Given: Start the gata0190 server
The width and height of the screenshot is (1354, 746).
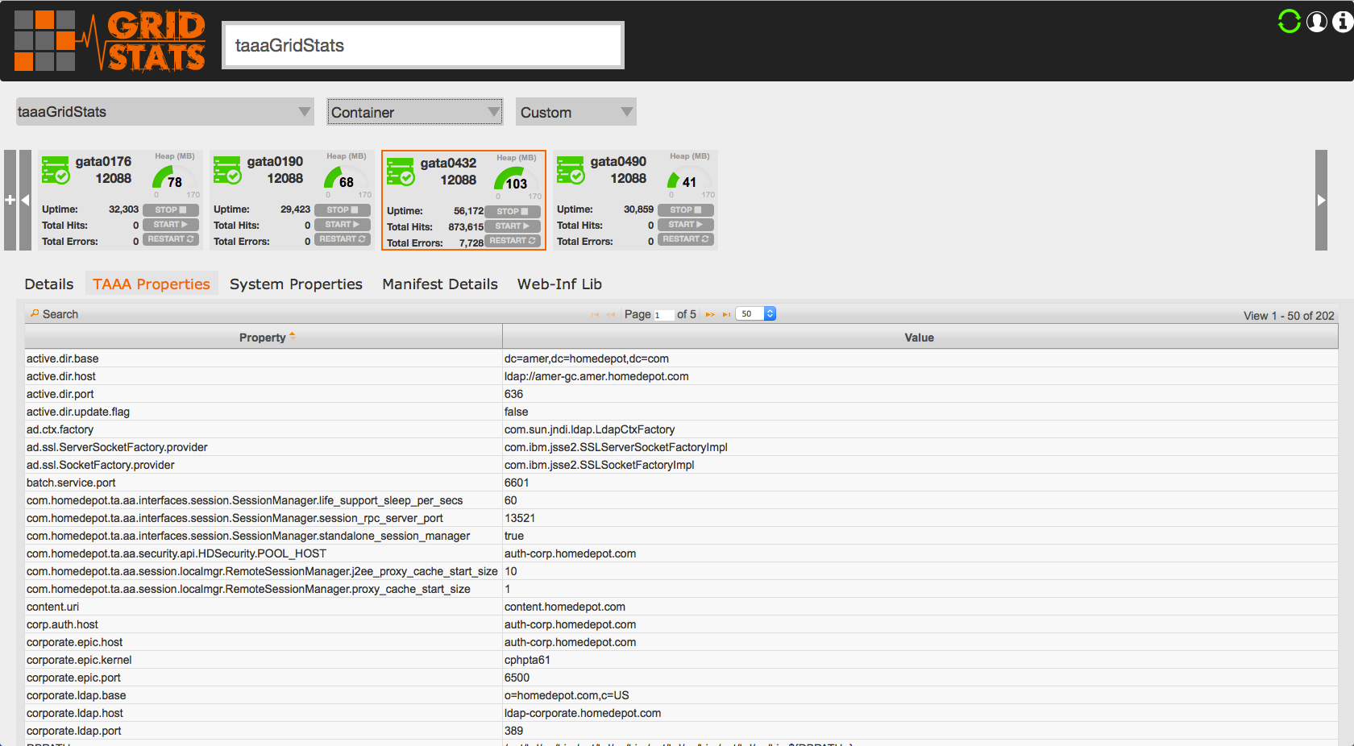Looking at the screenshot, I should 343,225.
